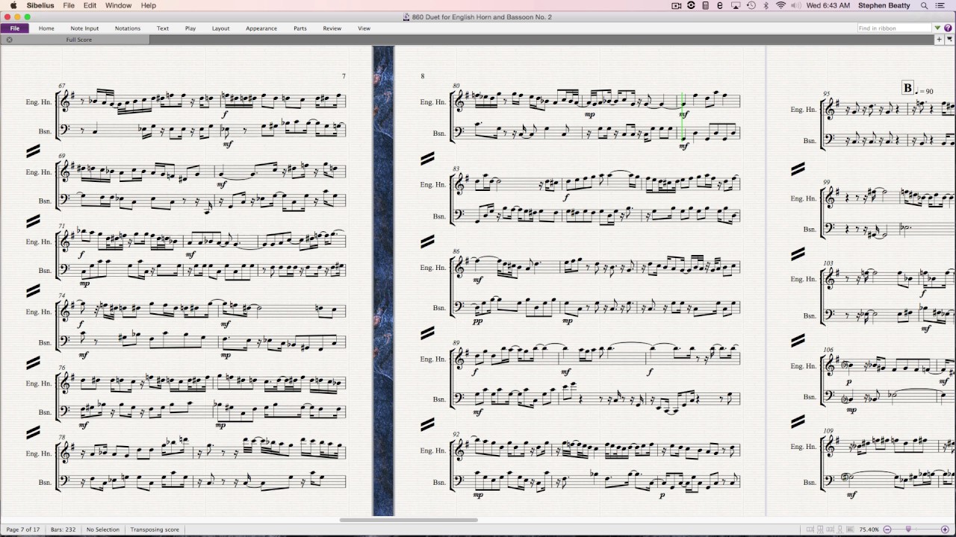Image resolution: width=956 pixels, height=537 pixels.
Task: Switch to the View ribbon tab
Action: 364,28
